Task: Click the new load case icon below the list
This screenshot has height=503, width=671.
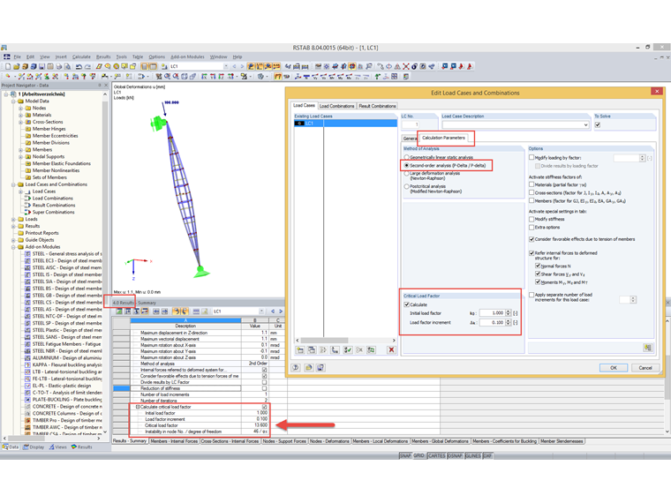Action: pos(300,349)
